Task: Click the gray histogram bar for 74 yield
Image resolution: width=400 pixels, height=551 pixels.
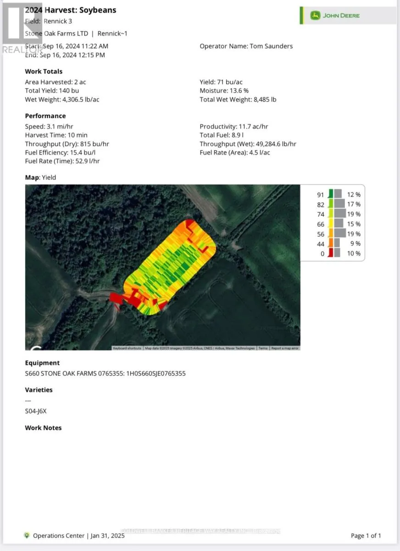Action: [x=340, y=214]
